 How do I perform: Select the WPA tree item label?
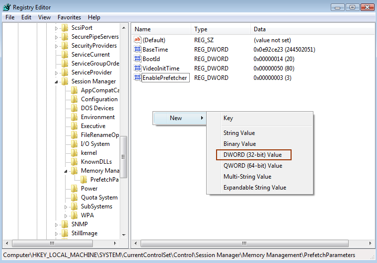click(x=87, y=215)
